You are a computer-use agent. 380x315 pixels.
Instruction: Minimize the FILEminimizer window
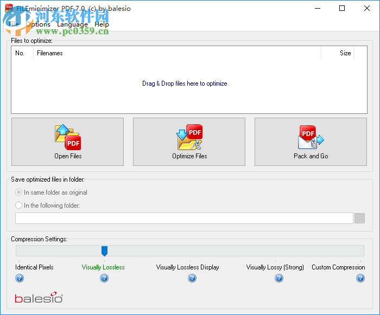pyautogui.click(x=318, y=8)
